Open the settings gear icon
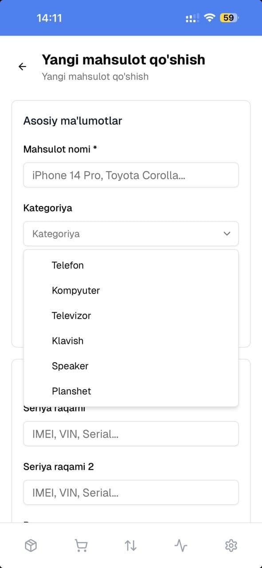Screen dimensions: 262x568 (x=231, y=545)
